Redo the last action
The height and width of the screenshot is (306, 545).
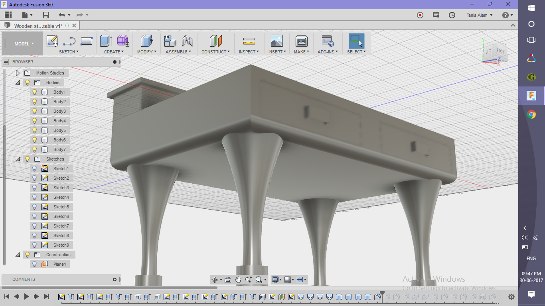pos(79,15)
